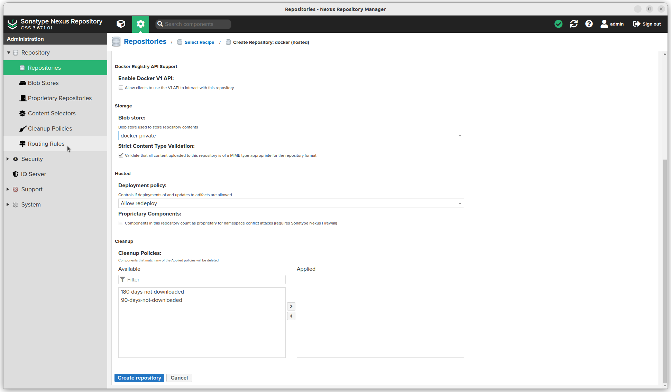
Task: Click the Routing Rules signpost icon
Action: 22,144
